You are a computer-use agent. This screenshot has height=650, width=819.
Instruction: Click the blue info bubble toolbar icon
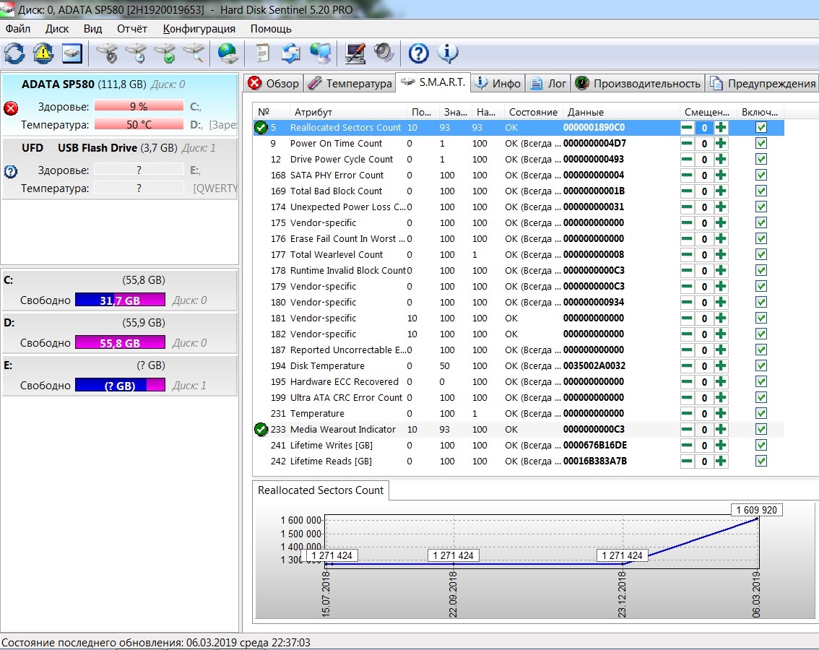(x=448, y=53)
